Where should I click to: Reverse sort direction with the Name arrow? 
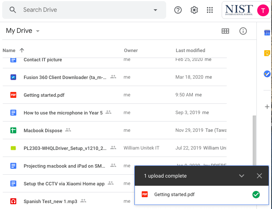tap(22, 50)
